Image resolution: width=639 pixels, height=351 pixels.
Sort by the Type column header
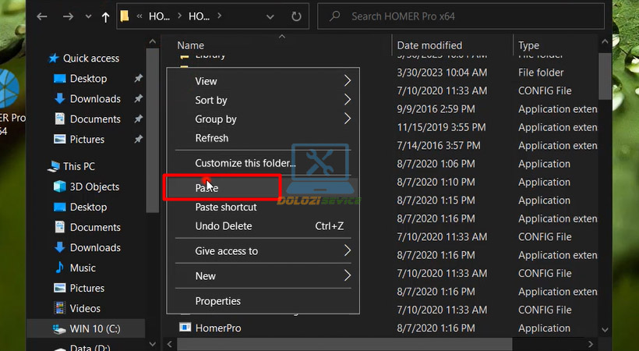[528, 45]
